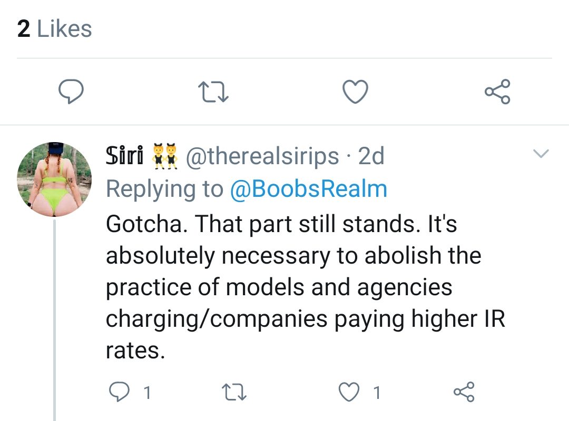Open Siri's profile picture avatar
569x421 pixels.
(54, 179)
